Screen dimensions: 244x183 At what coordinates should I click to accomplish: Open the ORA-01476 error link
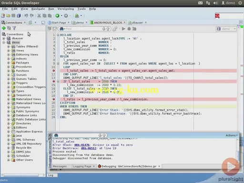[82, 145]
